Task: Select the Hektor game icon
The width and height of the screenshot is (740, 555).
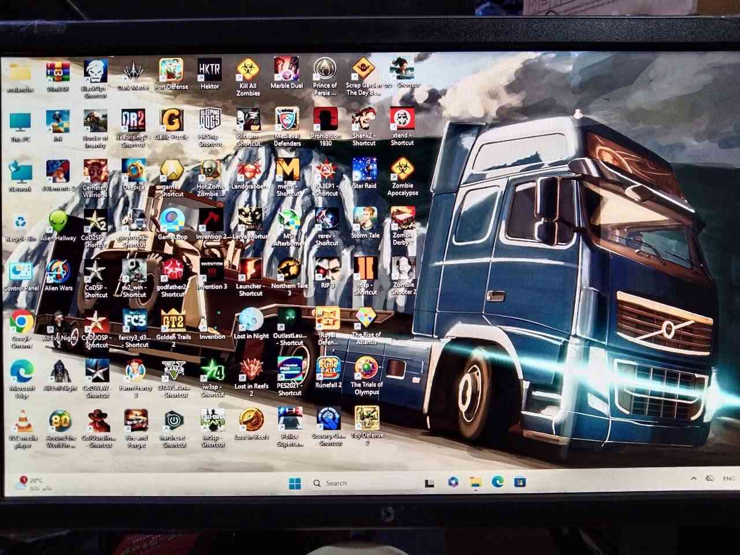Action: [209, 71]
